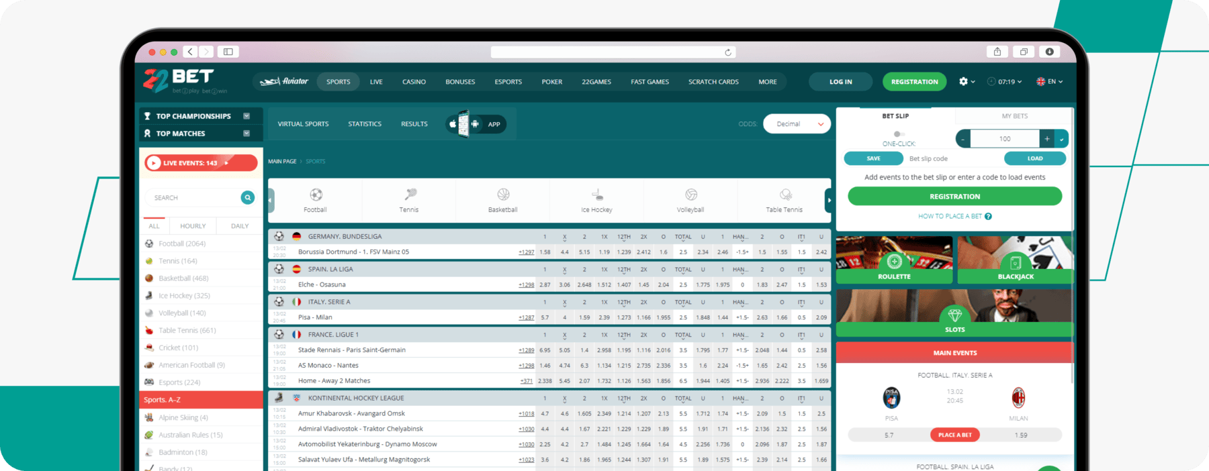The image size is (1209, 471).
Task: Open the MORE menu item
Action: tap(768, 82)
